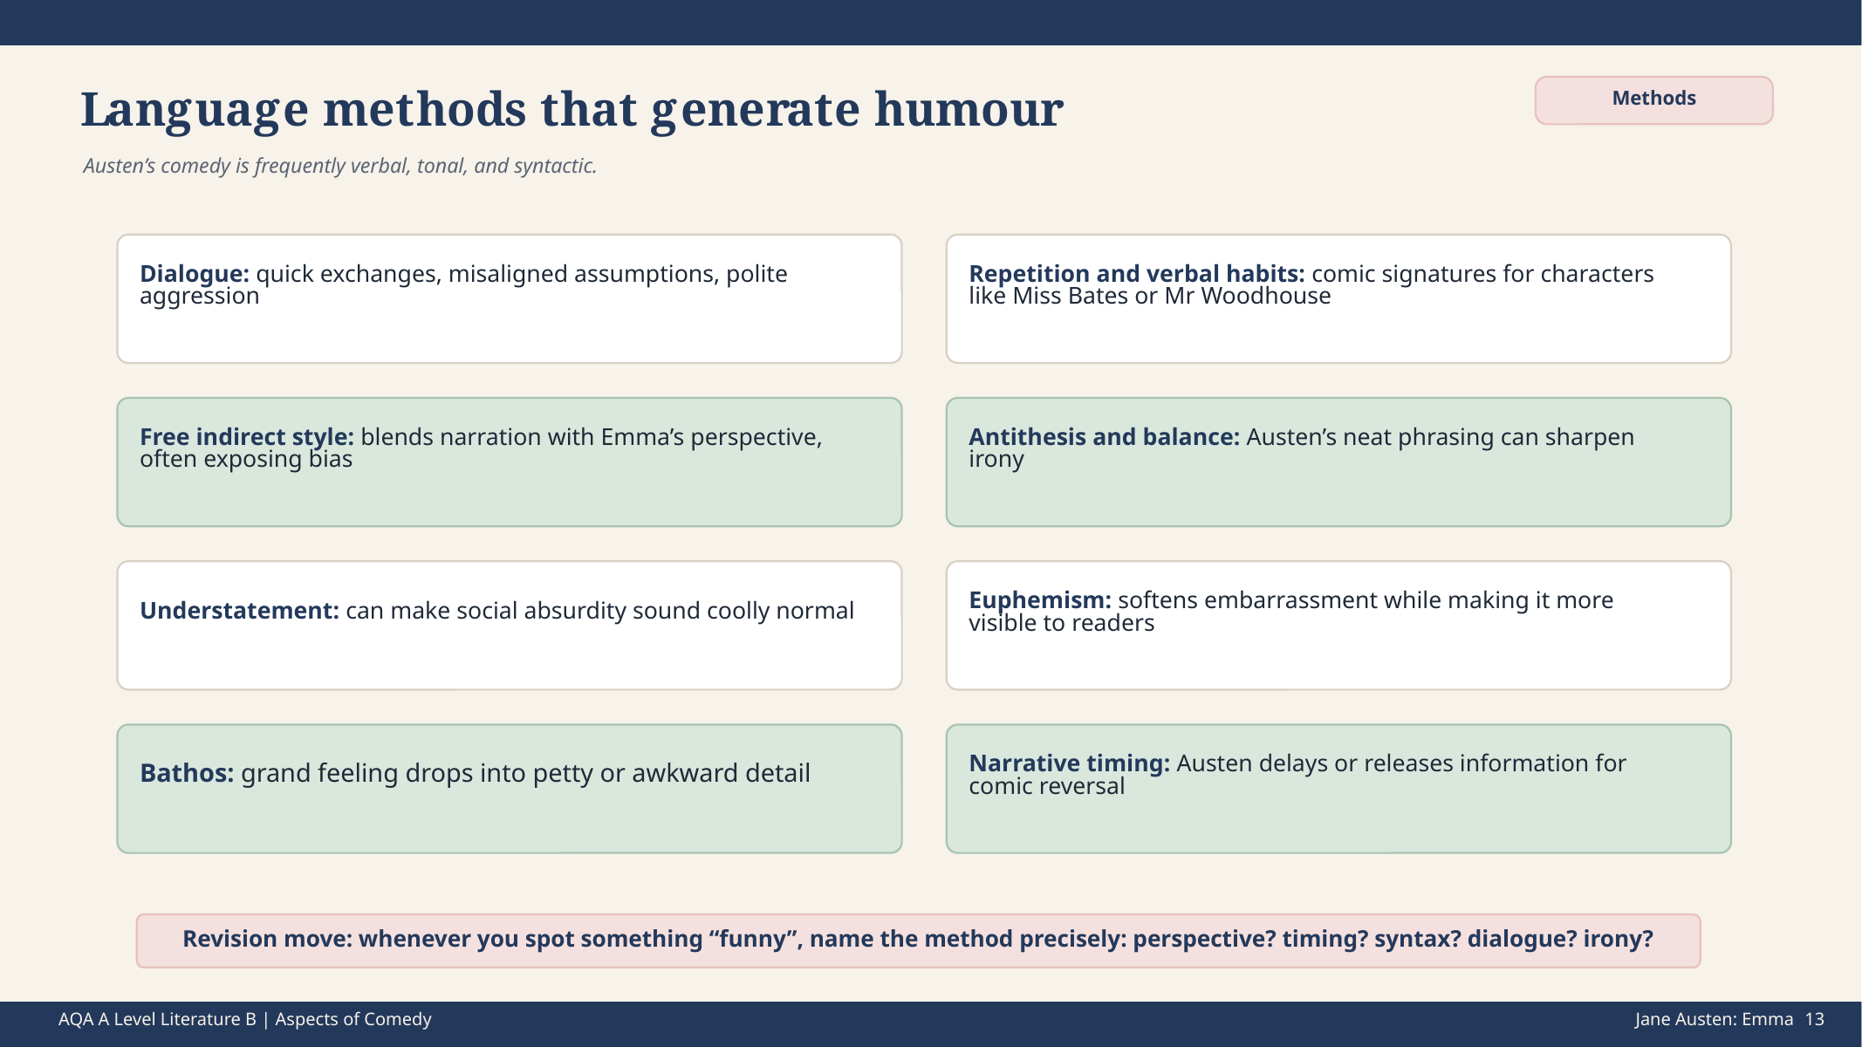Click the slide title 'Language methods that generate humour'
1862x1047 pixels.
click(x=572, y=110)
